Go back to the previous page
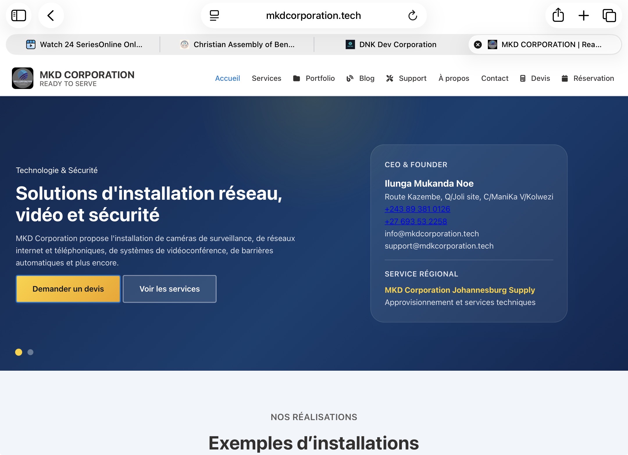Screen dimensions: 628x455 (51, 15)
